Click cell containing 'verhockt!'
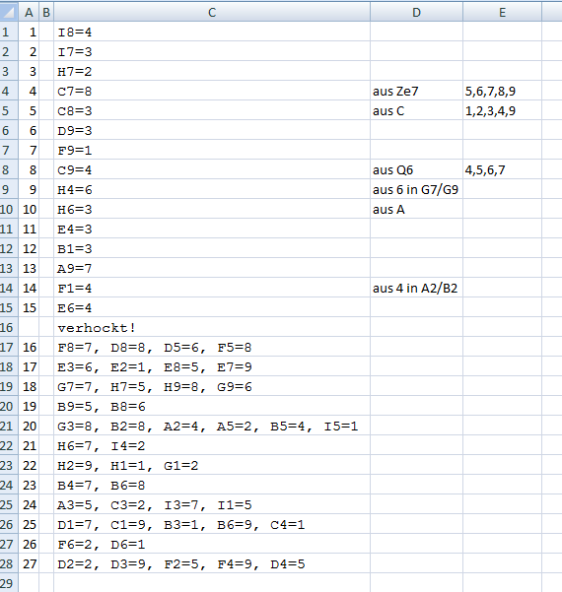Viewport: 562px width, 592px height. click(x=212, y=327)
